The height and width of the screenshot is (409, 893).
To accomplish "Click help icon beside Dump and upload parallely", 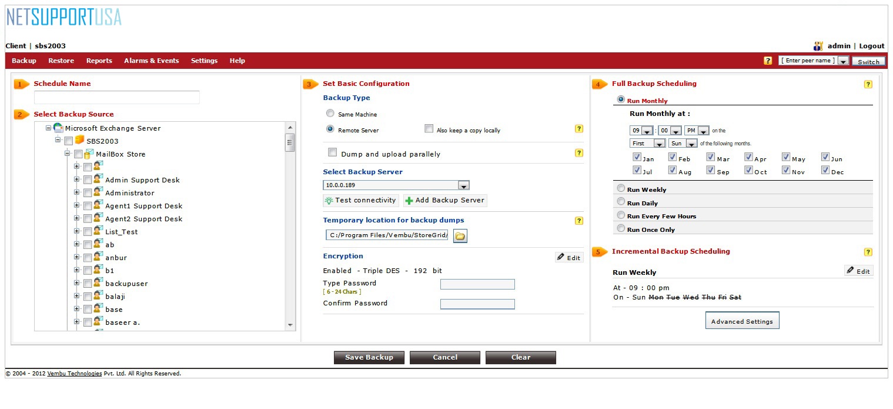I will click(x=578, y=153).
